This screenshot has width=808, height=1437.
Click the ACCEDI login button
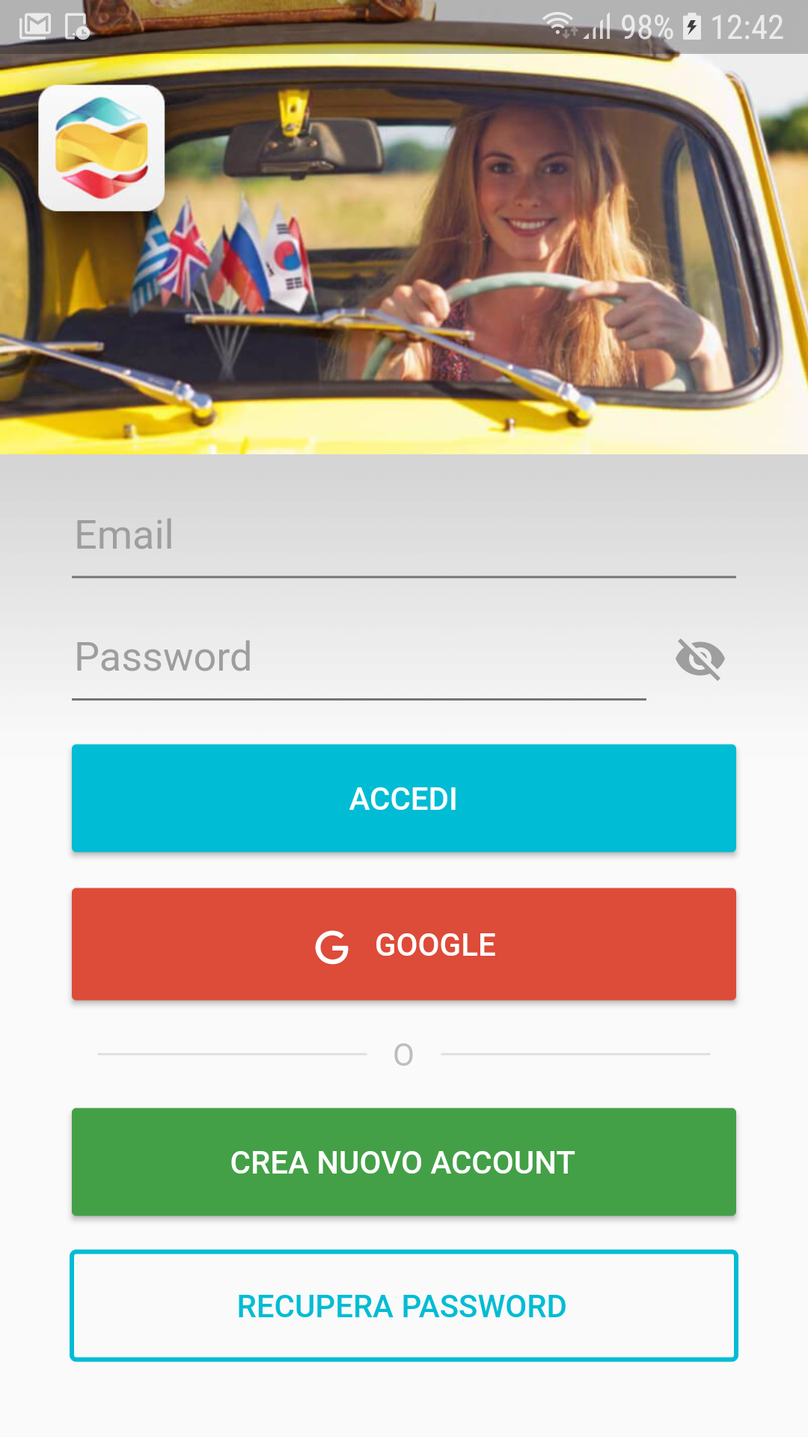(x=404, y=799)
